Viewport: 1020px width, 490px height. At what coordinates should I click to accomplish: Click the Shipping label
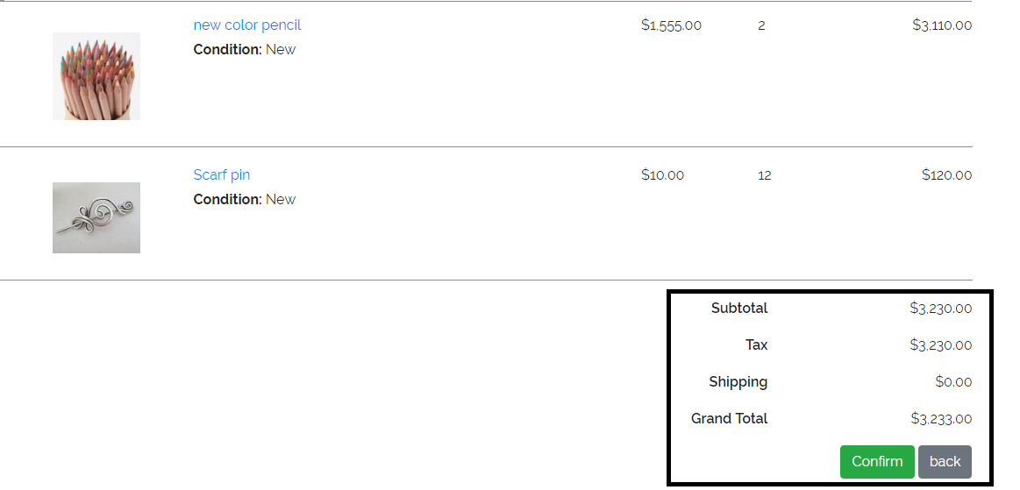point(738,382)
